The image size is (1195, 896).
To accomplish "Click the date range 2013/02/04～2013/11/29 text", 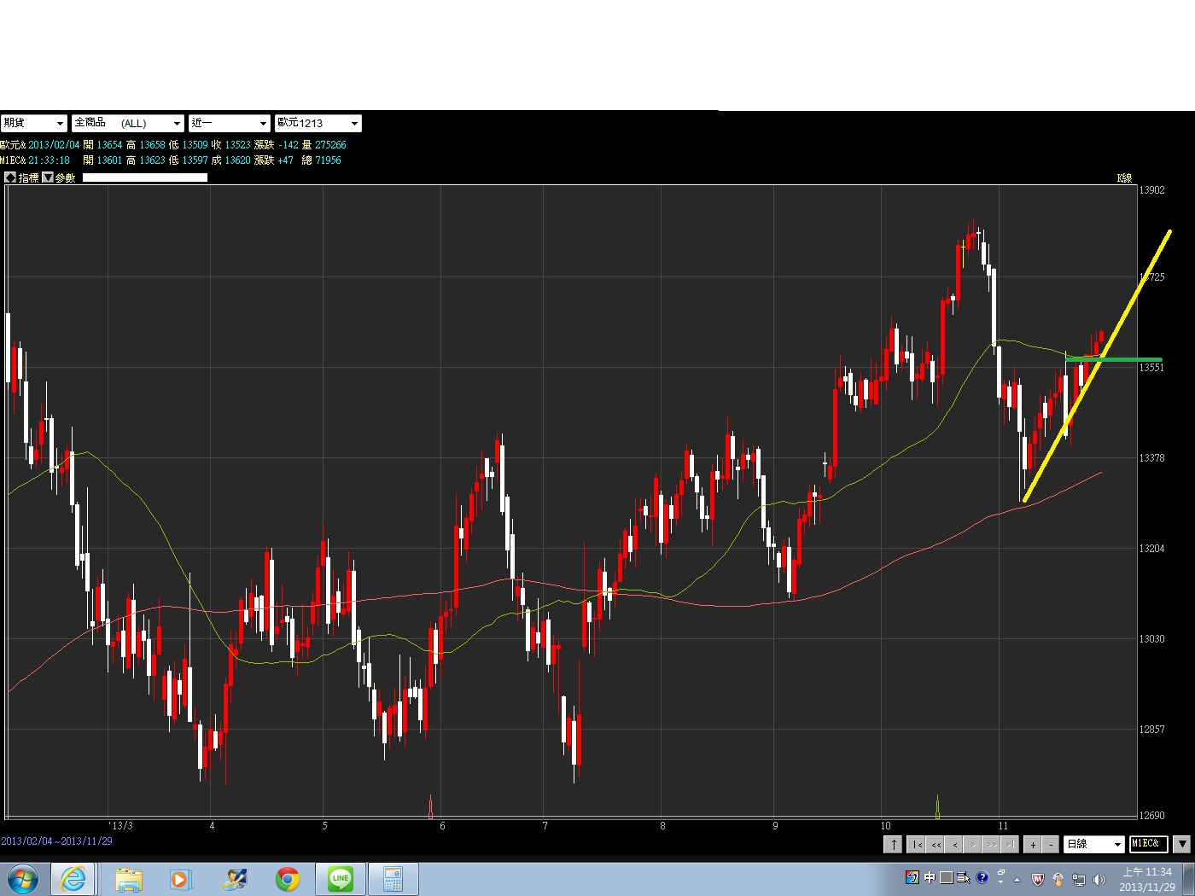I will pyautogui.click(x=56, y=841).
